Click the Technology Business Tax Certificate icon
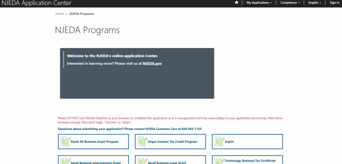Viewport: 342px width, 164px height. point(219,161)
